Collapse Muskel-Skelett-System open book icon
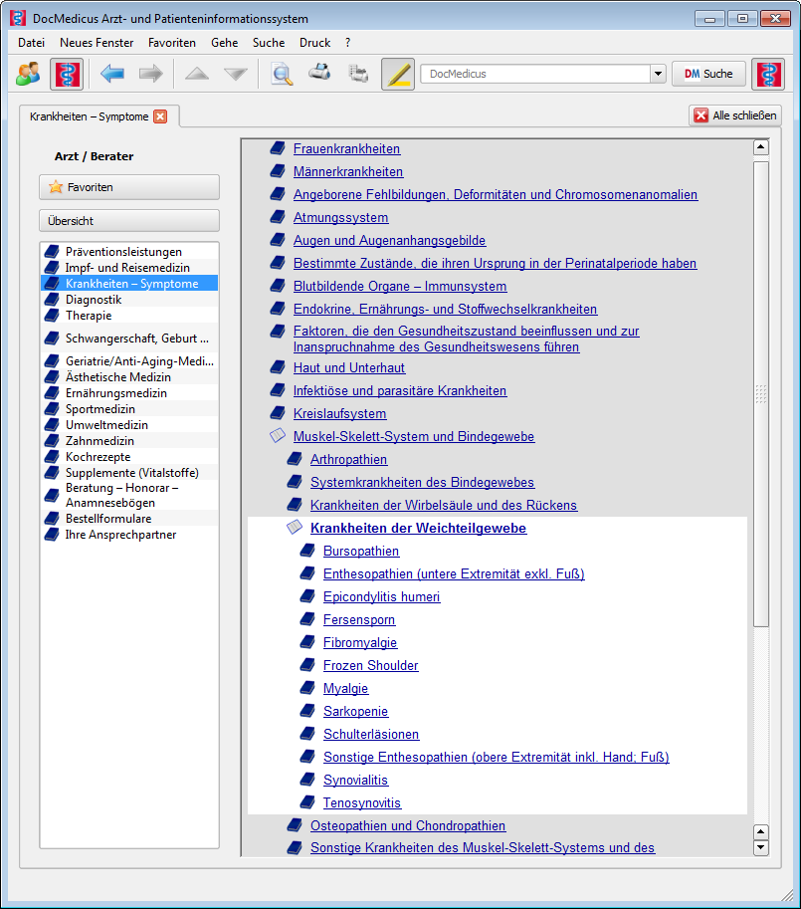801x909 pixels. coord(278,435)
